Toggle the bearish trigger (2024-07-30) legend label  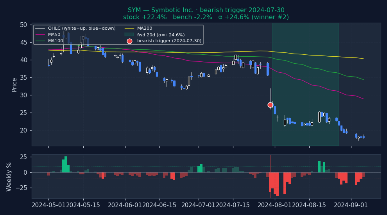(169, 41)
